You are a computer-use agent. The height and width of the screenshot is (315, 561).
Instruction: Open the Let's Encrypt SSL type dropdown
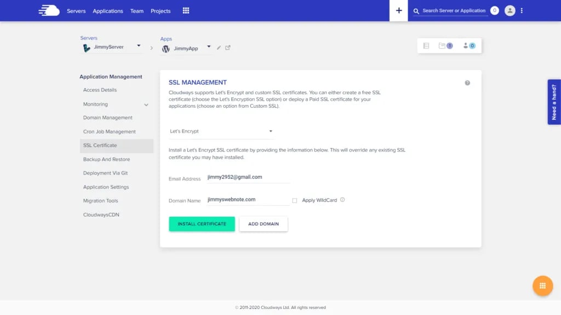[x=221, y=131]
